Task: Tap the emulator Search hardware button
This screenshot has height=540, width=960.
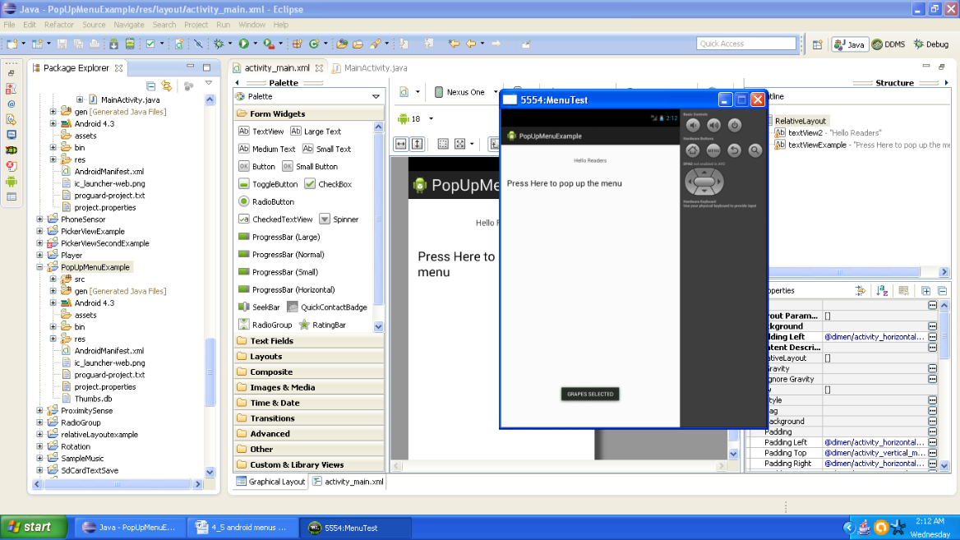Action: (x=755, y=150)
